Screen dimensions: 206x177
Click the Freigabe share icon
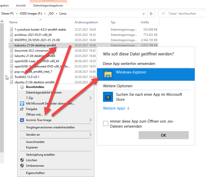[22, 109]
